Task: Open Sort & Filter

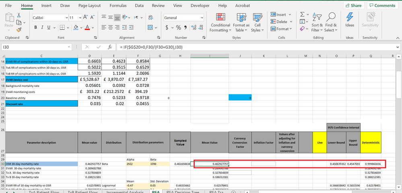Action: pos(317,23)
